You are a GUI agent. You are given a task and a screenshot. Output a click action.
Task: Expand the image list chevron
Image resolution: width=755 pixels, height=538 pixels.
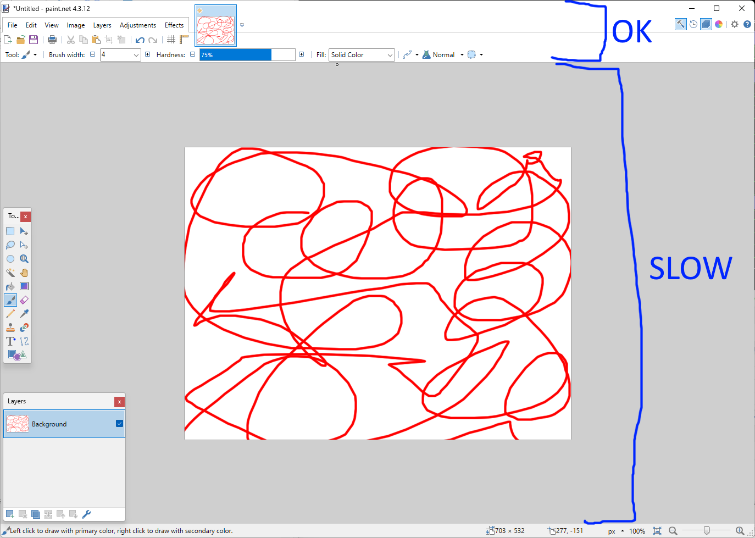[x=242, y=25]
